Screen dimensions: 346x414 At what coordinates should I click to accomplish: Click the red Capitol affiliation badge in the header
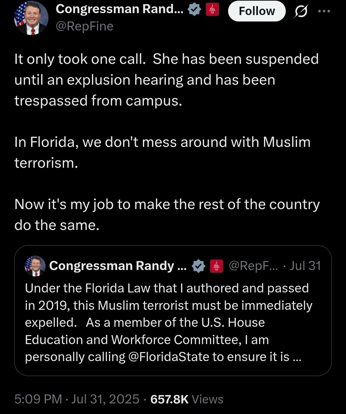212,10
